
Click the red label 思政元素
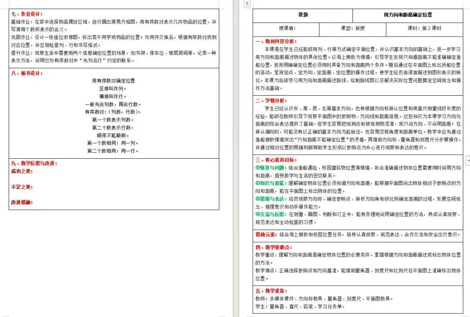point(266,234)
